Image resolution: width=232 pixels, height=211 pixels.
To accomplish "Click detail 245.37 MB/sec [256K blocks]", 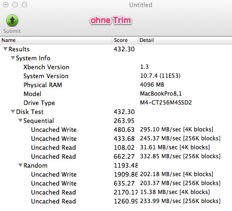I will point(180,138).
